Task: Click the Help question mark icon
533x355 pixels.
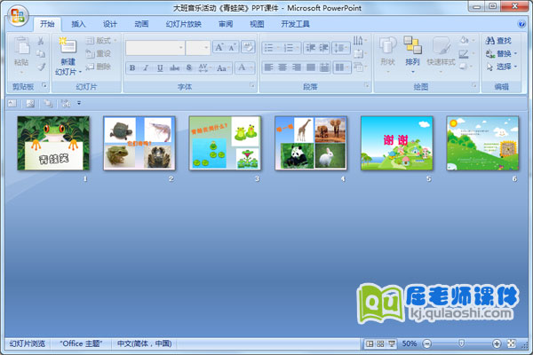Action: 521,24
